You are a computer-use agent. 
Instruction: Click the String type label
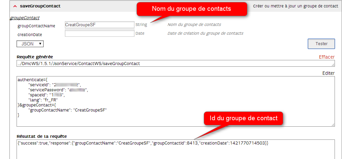pos(141,25)
